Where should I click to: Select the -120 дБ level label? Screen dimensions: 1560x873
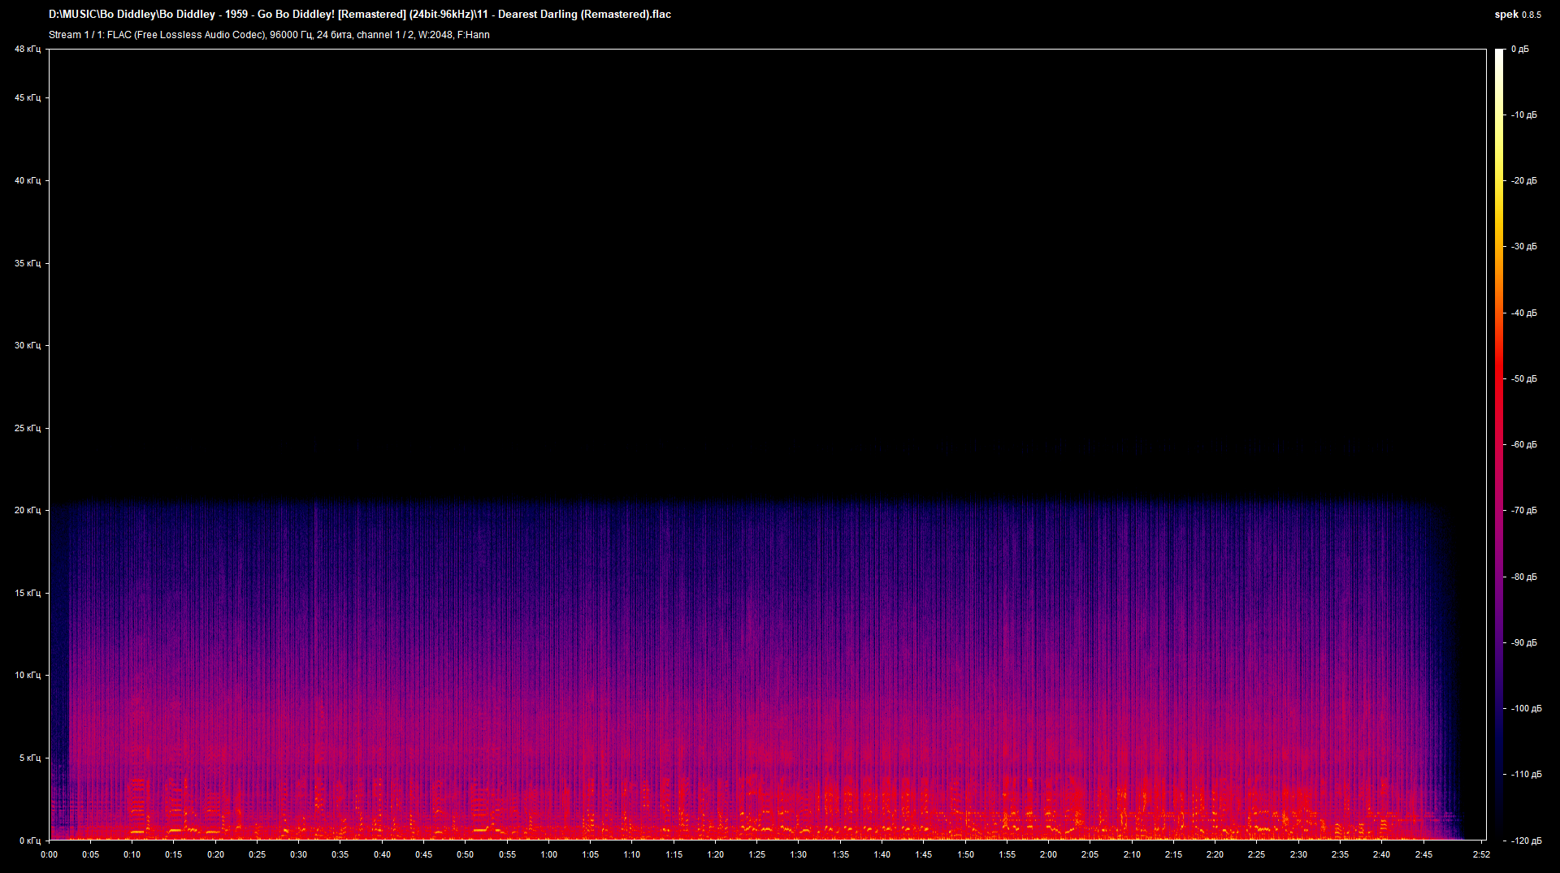point(1526,841)
